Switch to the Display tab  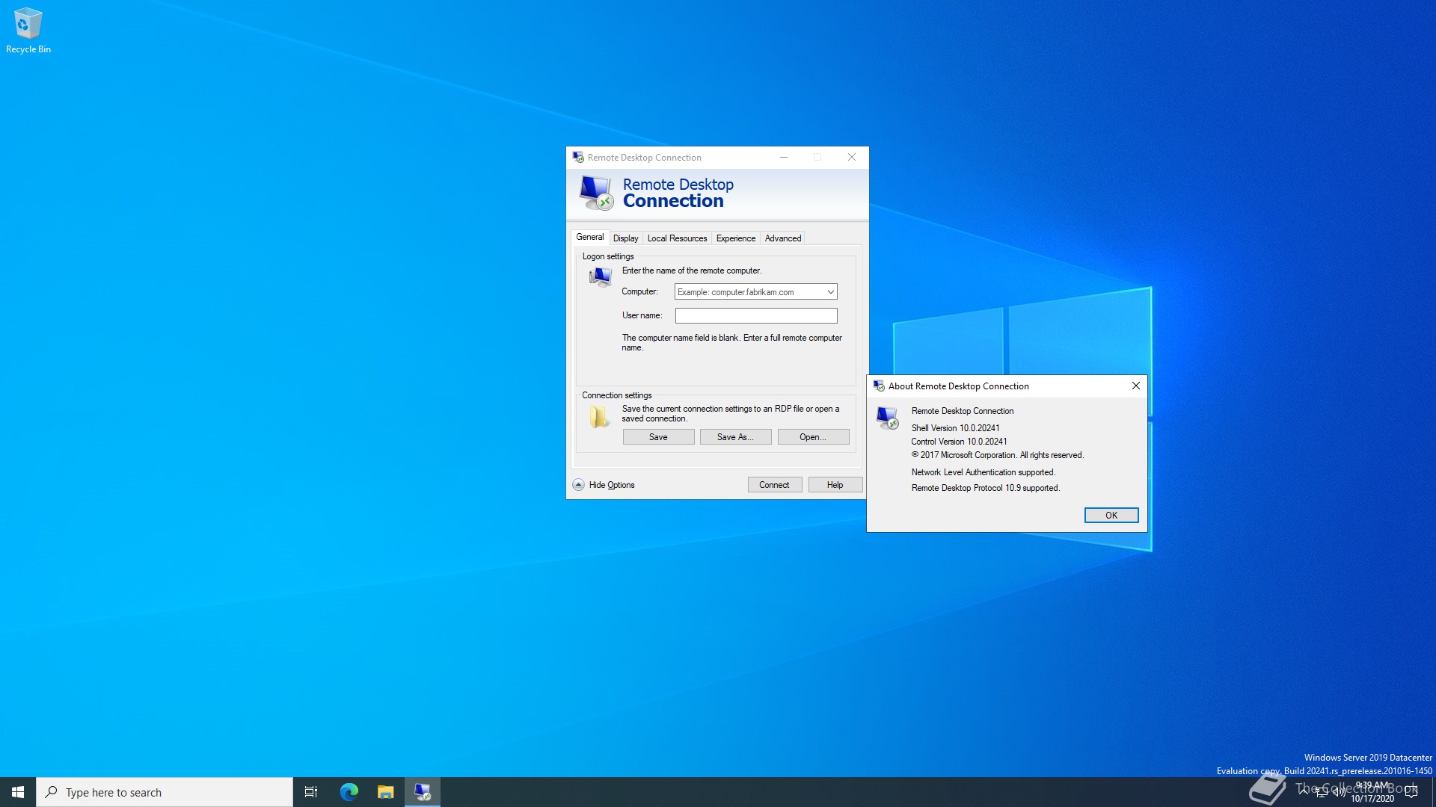pos(625,238)
